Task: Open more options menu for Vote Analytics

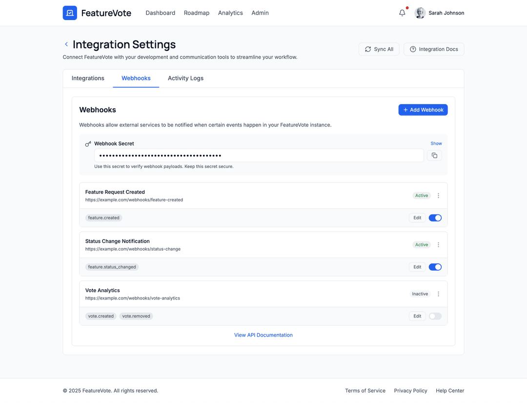Action: (x=438, y=294)
